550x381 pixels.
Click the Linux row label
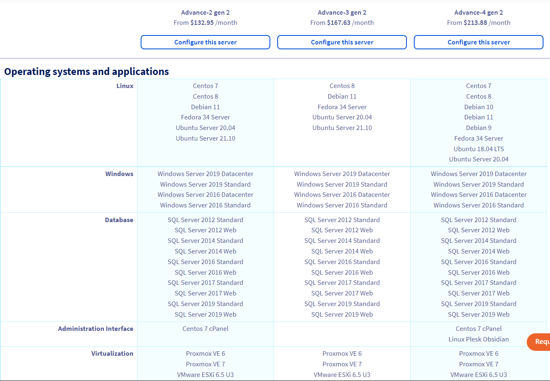[125, 86]
